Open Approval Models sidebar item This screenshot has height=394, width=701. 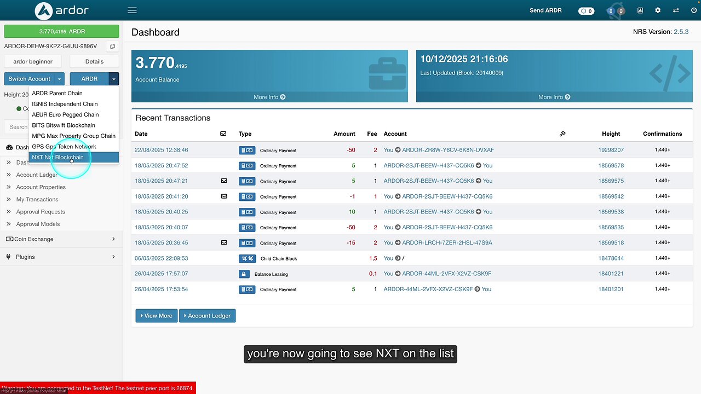pyautogui.click(x=38, y=224)
